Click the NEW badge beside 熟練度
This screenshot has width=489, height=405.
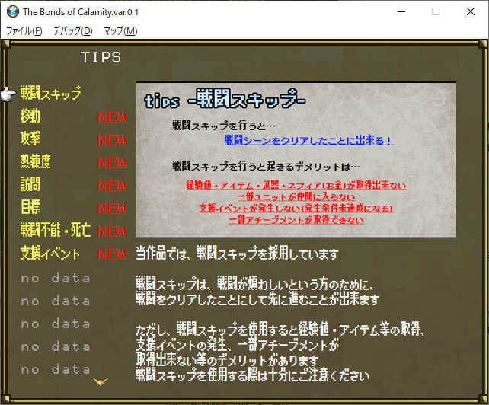tap(112, 163)
